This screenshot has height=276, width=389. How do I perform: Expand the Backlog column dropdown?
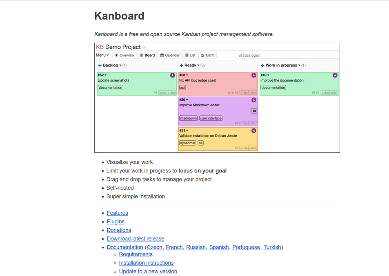pos(120,65)
